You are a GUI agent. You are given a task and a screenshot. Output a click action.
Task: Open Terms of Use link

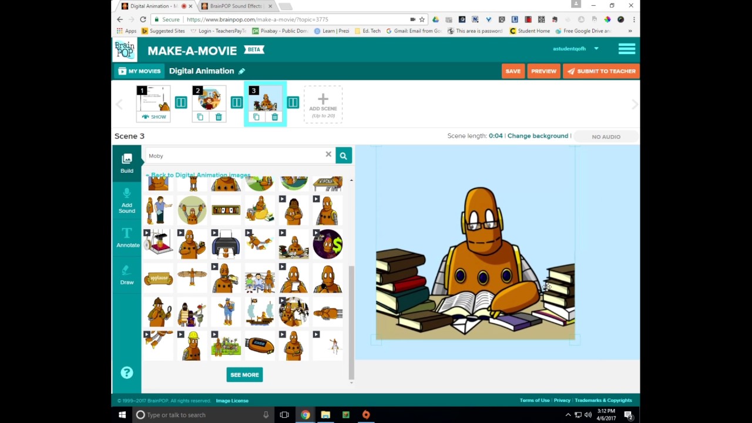pyautogui.click(x=535, y=401)
